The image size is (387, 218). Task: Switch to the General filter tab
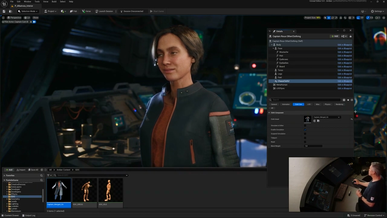point(274,104)
